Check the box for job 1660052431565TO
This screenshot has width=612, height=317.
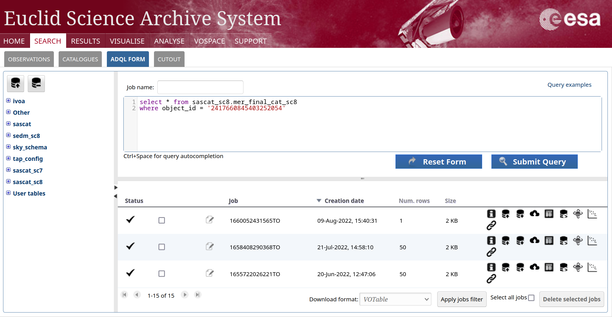pyautogui.click(x=162, y=220)
